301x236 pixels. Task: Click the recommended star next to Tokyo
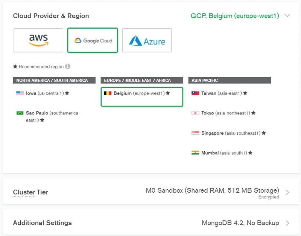point(253,113)
